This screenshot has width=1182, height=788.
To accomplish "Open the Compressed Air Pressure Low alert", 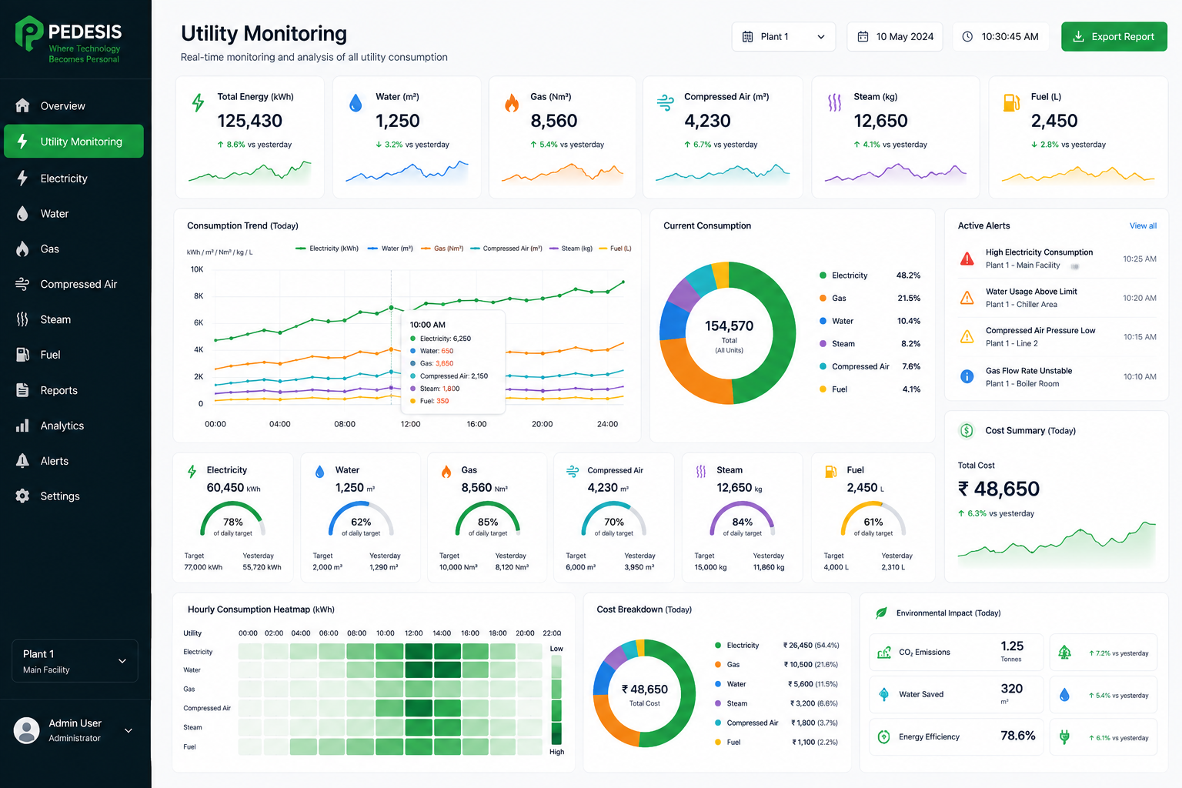I will (1057, 337).
